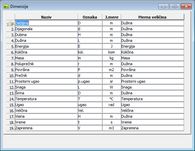Click empty unit cell in Veličina row
The height and width of the screenshot is (151, 195).
coord(112,111)
